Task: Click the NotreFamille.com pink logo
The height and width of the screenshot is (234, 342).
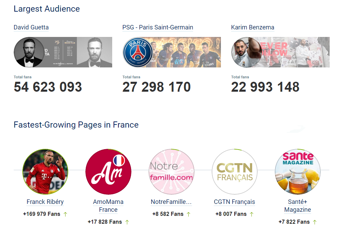Action: 171,172
